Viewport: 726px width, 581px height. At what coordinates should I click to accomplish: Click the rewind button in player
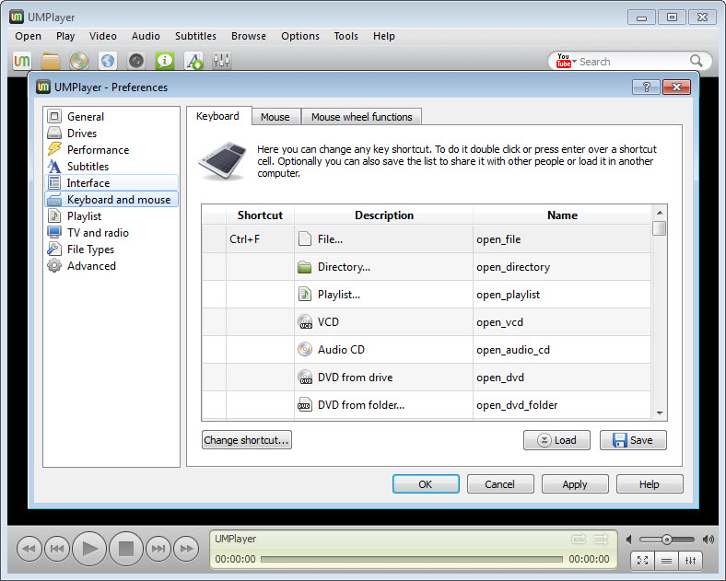coord(29,549)
